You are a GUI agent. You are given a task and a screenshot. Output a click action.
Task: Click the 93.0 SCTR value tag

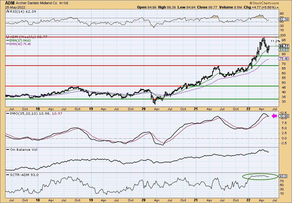click(x=283, y=176)
